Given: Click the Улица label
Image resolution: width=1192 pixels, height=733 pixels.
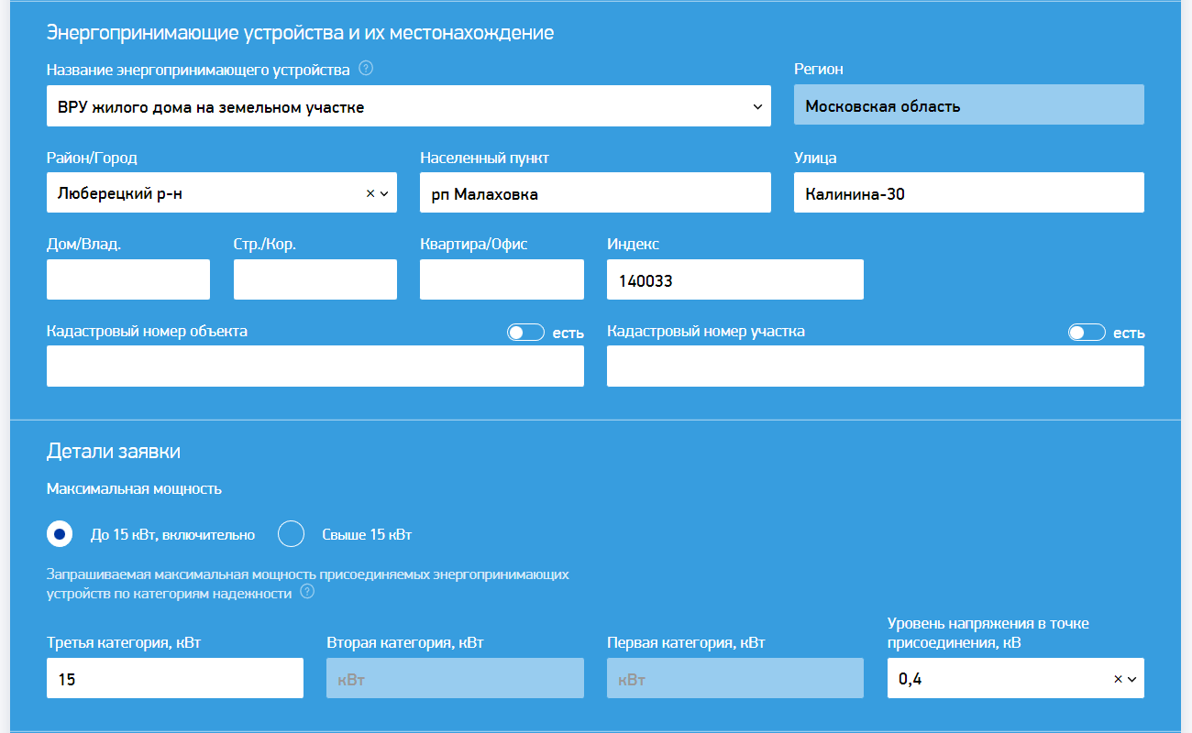Looking at the screenshot, I should click(815, 158).
